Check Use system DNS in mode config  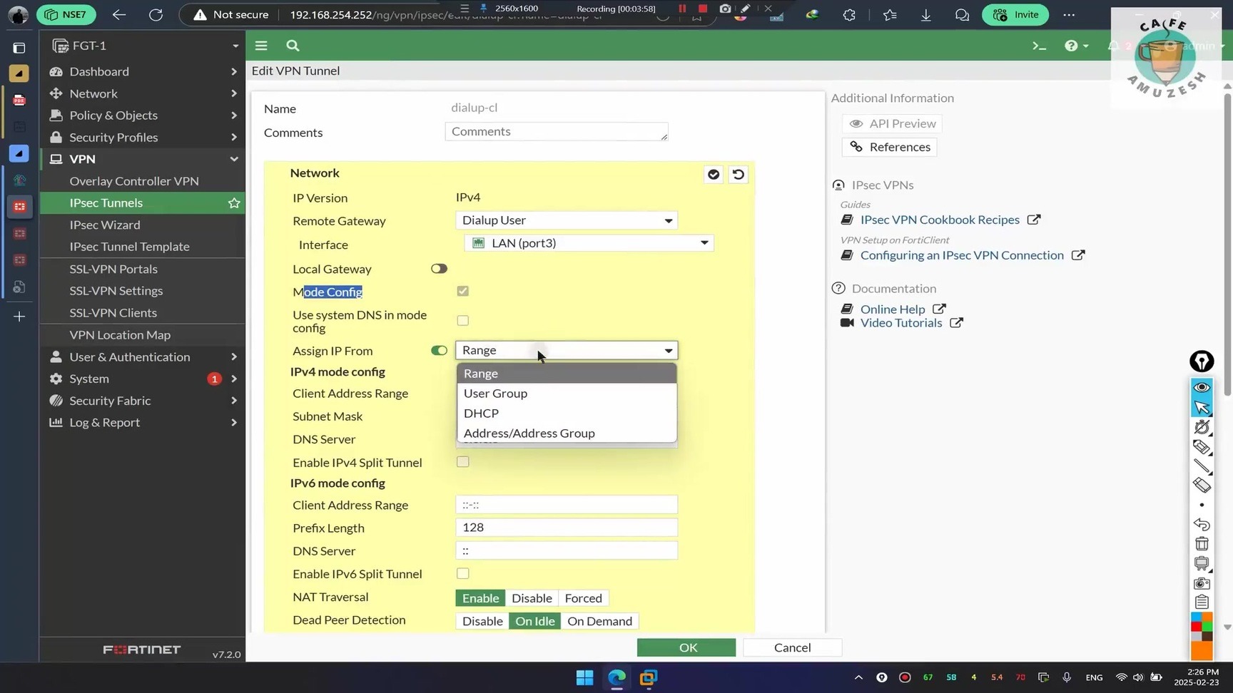tap(463, 321)
